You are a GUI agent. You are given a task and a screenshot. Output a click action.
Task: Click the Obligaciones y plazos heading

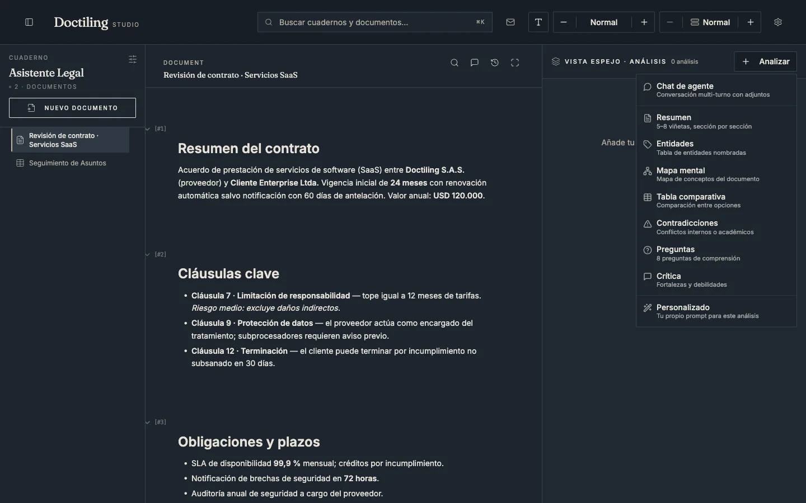point(249,442)
